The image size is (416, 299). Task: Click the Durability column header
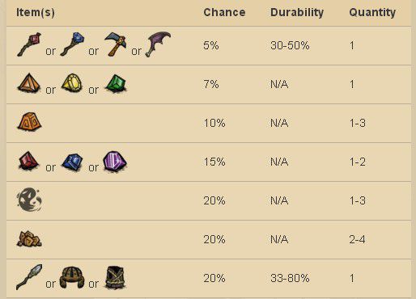click(297, 12)
